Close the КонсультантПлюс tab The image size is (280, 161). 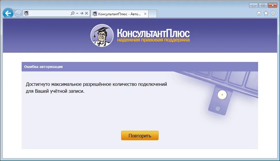[x=145, y=14]
